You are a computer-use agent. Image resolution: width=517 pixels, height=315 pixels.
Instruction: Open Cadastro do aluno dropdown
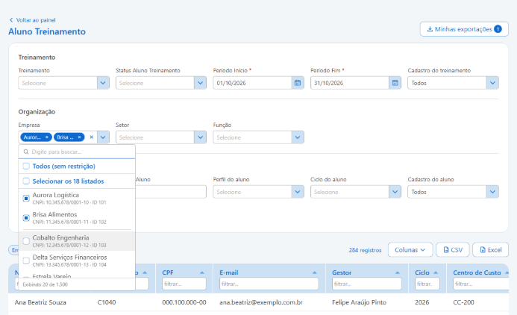click(492, 192)
